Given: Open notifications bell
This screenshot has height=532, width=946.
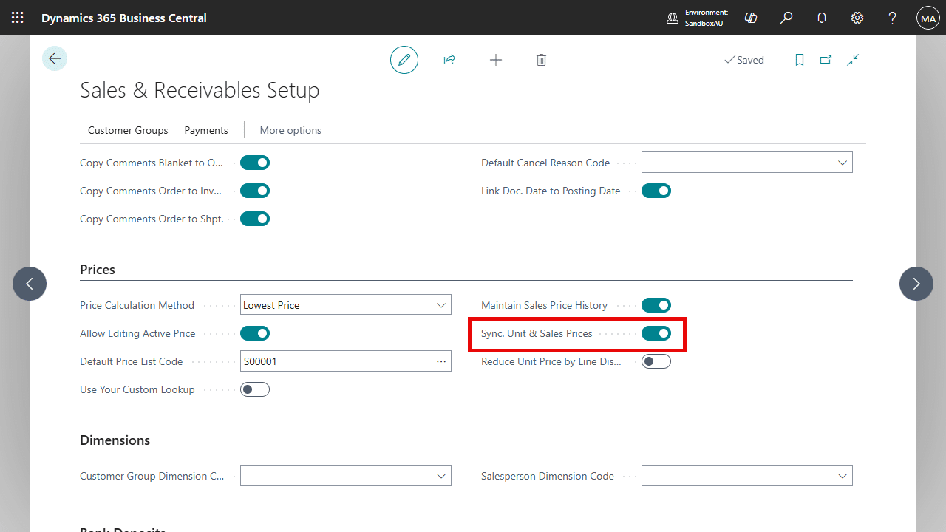Looking at the screenshot, I should click(x=822, y=18).
